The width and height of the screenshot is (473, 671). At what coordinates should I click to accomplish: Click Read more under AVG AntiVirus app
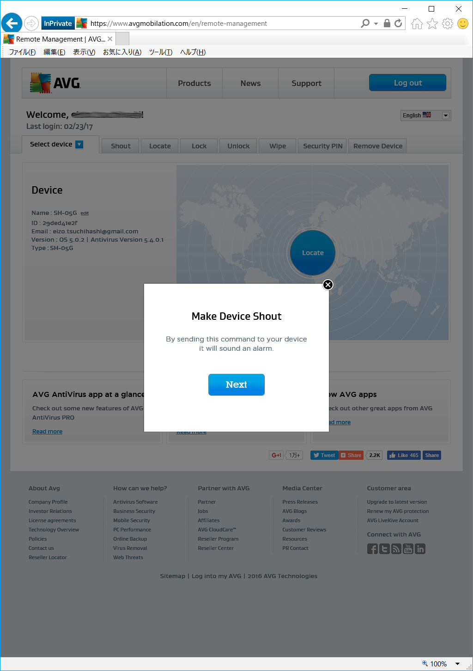(x=47, y=432)
